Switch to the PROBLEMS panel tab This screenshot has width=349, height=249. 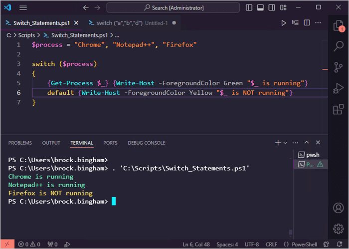click(20, 143)
